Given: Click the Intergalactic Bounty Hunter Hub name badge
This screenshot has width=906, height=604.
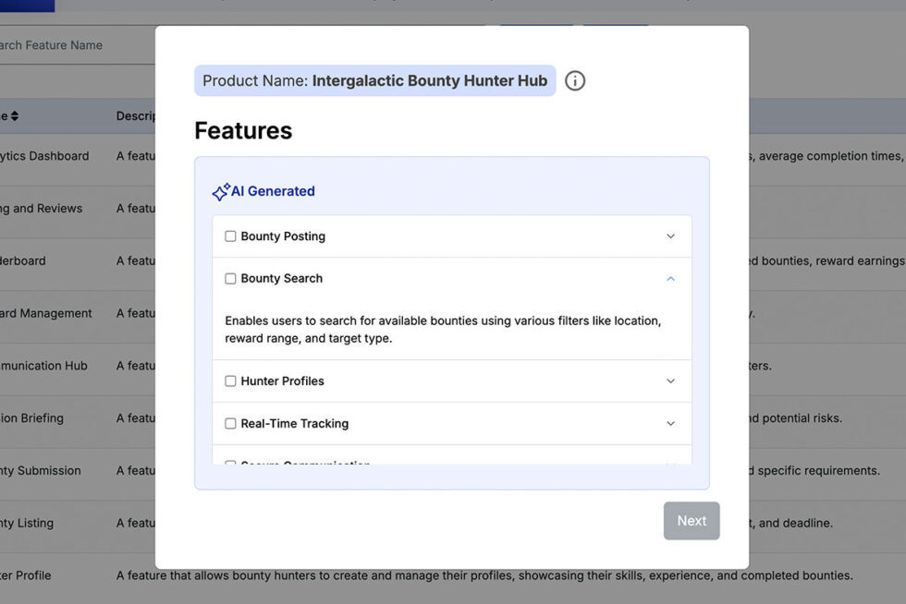Looking at the screenshot, I should click(374, 81).
